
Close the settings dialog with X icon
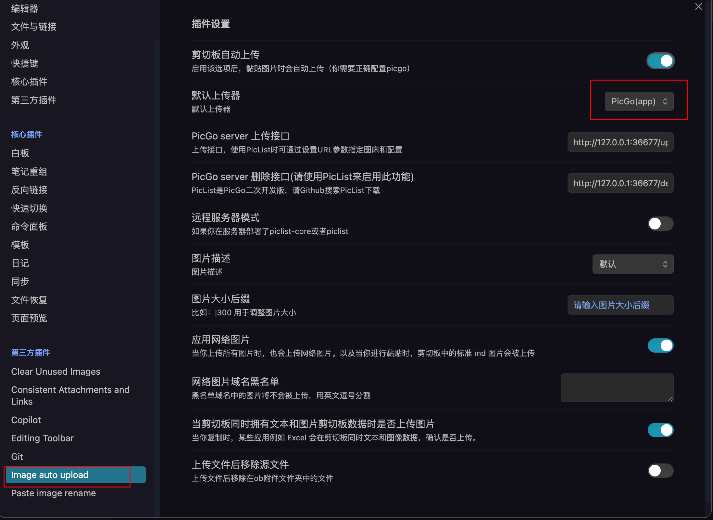pyautogui.click(x=698, y=7)
